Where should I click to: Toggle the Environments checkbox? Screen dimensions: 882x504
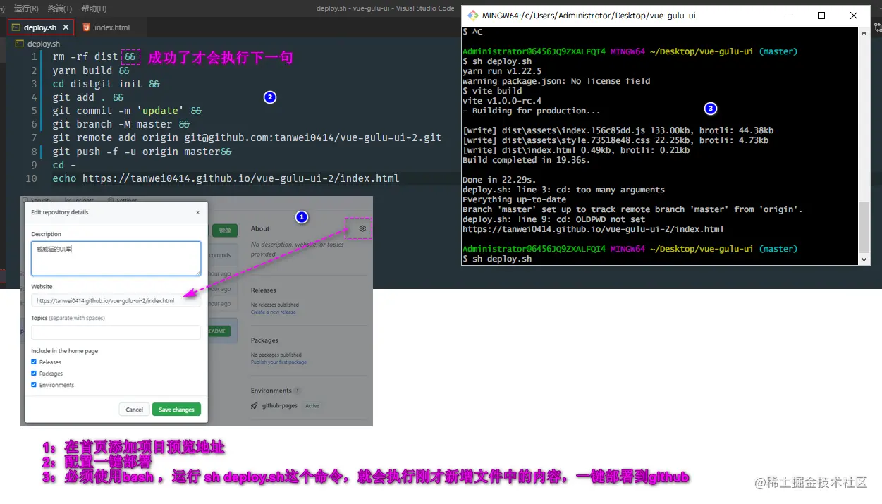34,385
